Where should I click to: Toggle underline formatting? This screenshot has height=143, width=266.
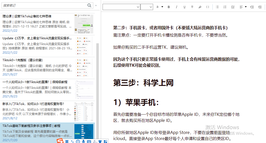[184, 7]
